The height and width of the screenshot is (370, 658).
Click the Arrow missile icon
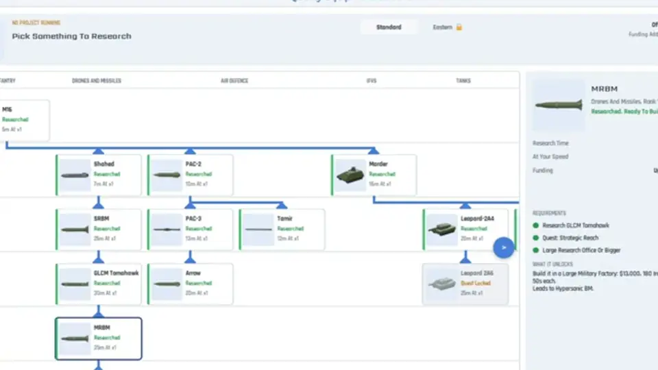pyautogui.click(x=167, y=284)
